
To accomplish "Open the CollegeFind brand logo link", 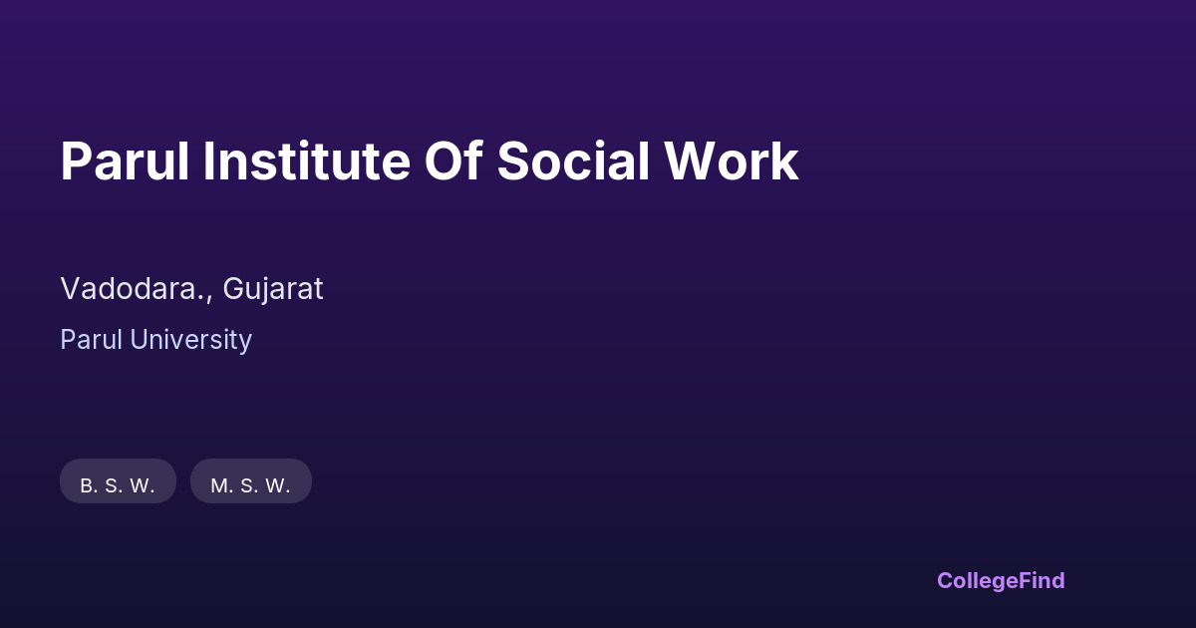I will [1001, 580].
